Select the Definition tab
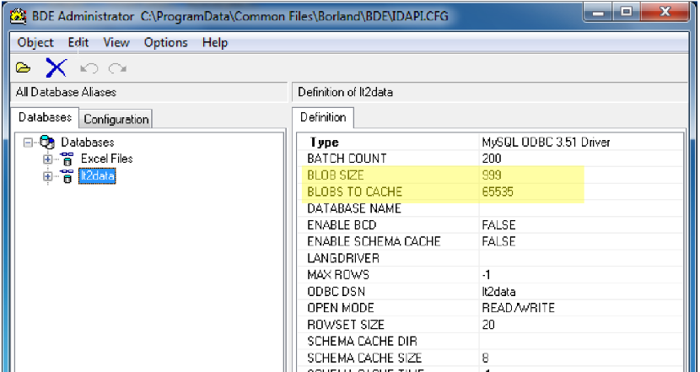The width and height of the screenshot is (700, 372). click(x=322, y=117)
